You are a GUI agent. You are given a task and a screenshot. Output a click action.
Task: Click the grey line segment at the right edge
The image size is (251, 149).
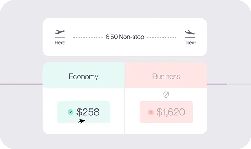click(239, 84)
